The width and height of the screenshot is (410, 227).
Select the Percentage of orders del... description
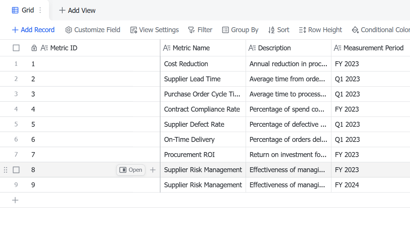tap(289, 140)
